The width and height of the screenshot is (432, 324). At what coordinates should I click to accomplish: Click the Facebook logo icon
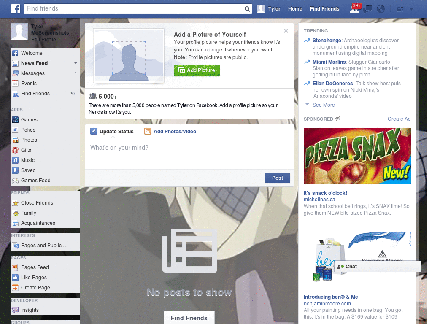16,9
